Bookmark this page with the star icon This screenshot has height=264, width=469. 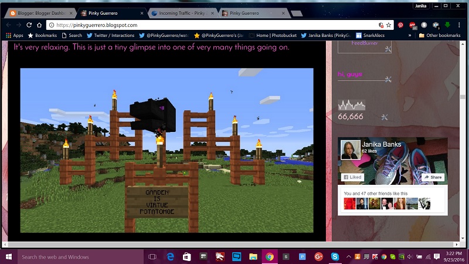pyautogui.click(x=389, y=25)
